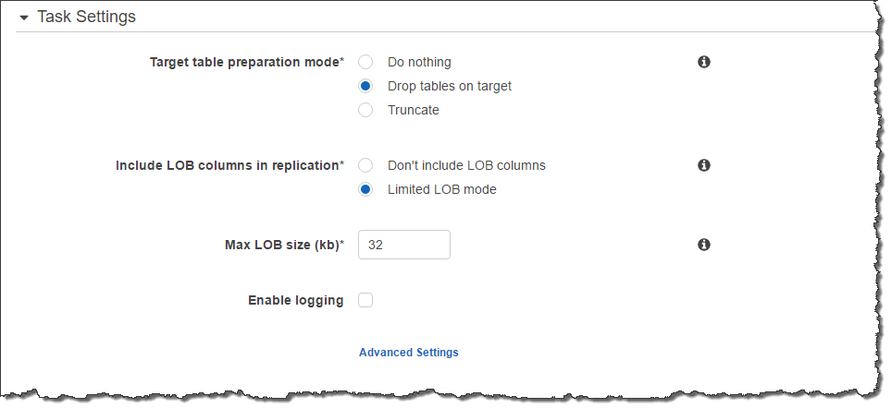Screen dimensions: 891x408
Task: Select the Limited LOB mode radio button
Action: [x=365, y=189]
